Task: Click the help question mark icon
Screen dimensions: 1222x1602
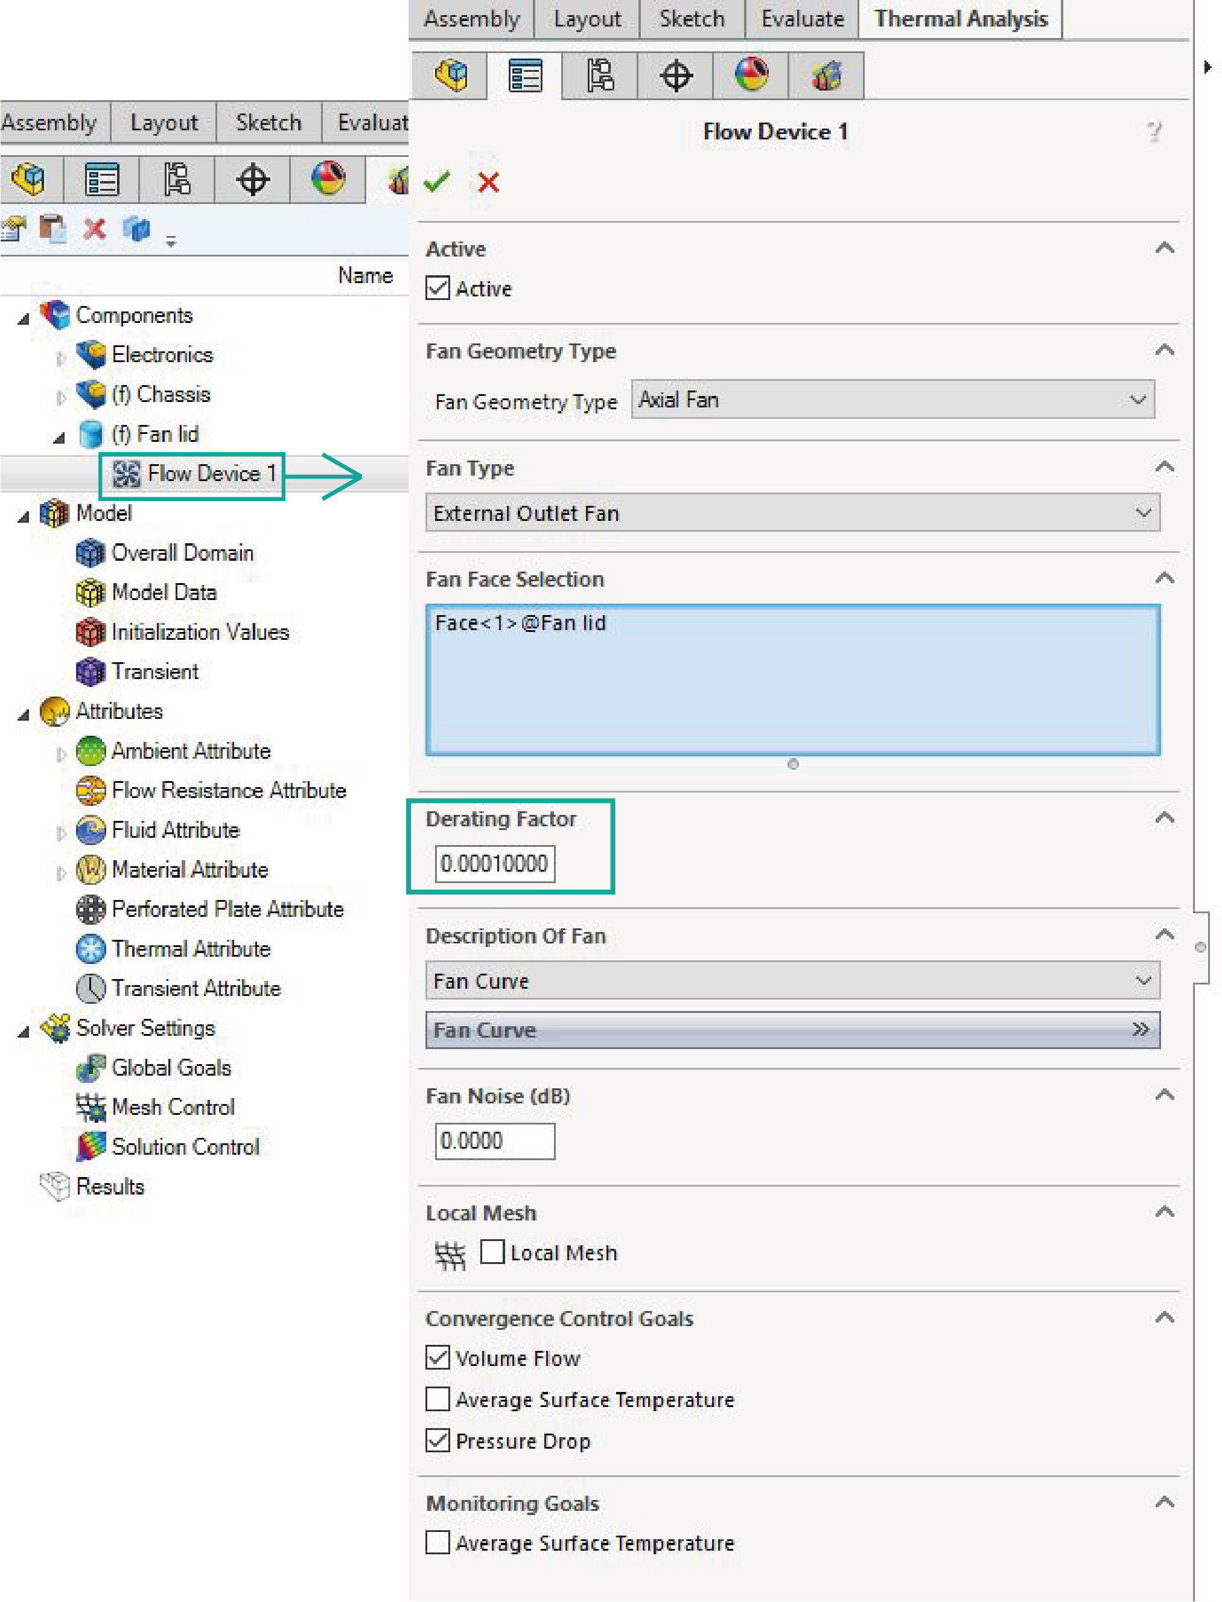Action: (1154, 132)
